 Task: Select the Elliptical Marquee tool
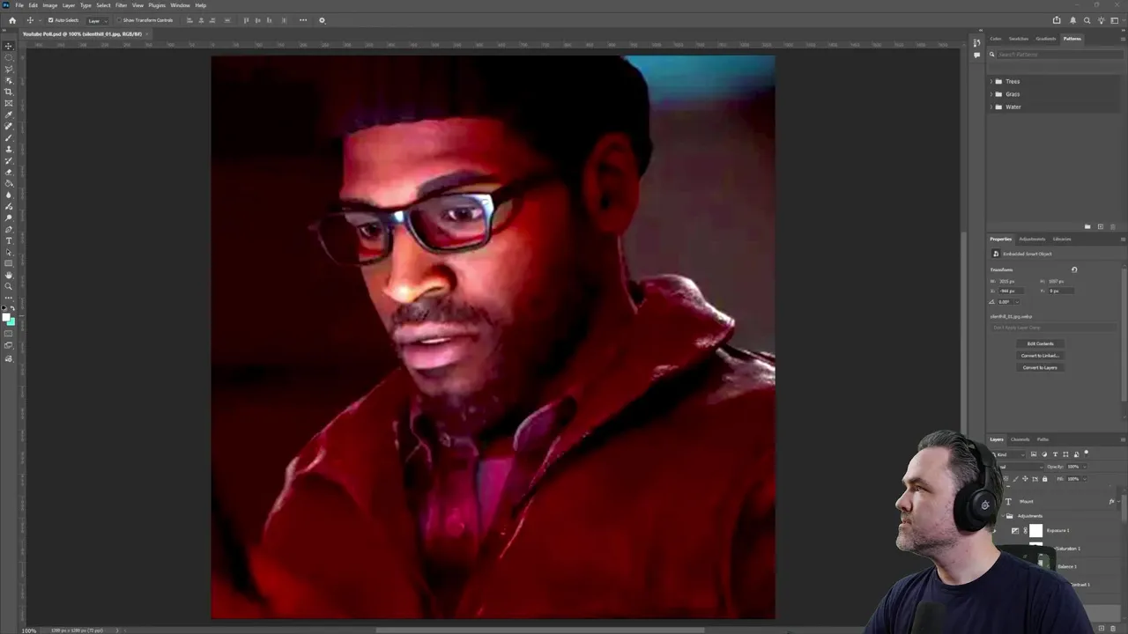coord(9,56)
